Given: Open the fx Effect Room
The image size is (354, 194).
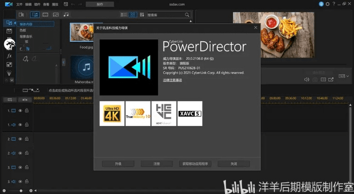Looking at the screenshot, I should click(x=9, y=56).
